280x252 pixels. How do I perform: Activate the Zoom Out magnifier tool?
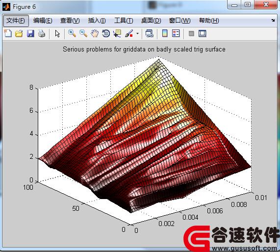(x=83, y=33)
